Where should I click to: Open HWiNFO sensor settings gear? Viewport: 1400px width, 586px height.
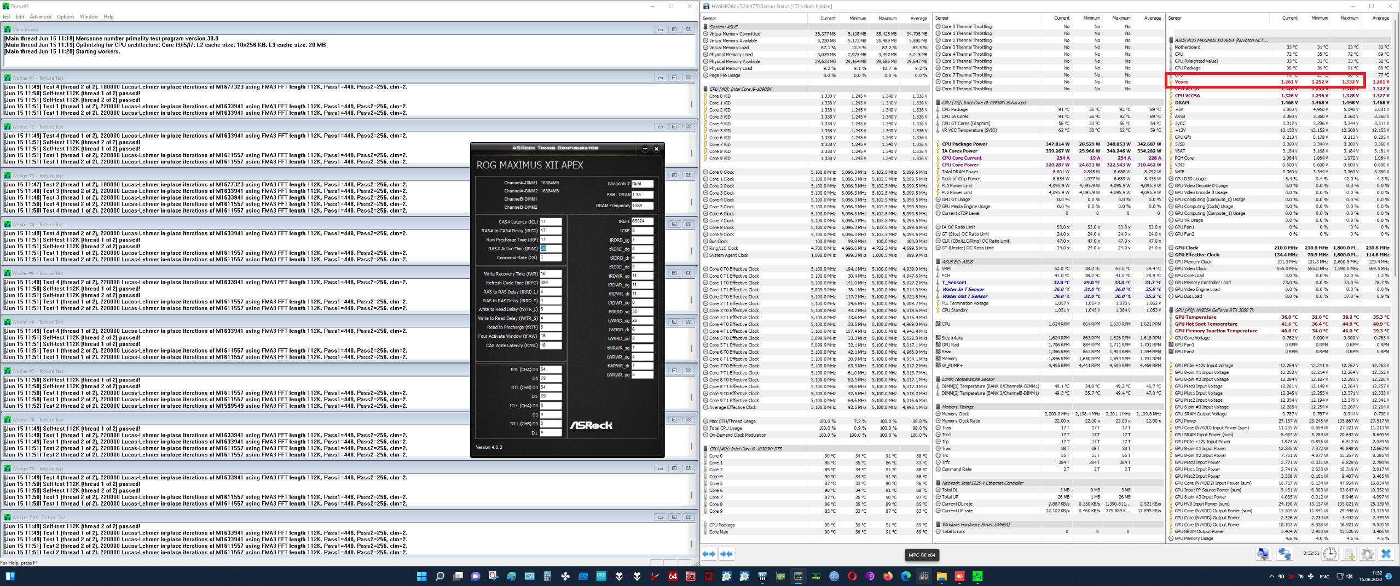(1367, 554)
